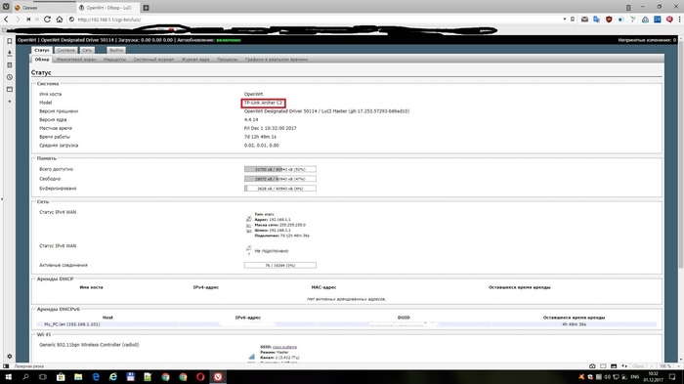
Task: Expand the address bar history dropdown
Action: pyautogui.click(x=564, y=20)
